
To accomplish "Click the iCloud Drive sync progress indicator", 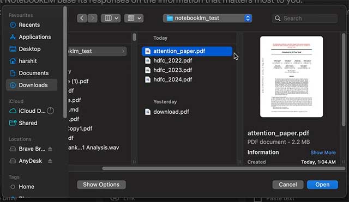I will pyautogui.click(x=51, y=111).
